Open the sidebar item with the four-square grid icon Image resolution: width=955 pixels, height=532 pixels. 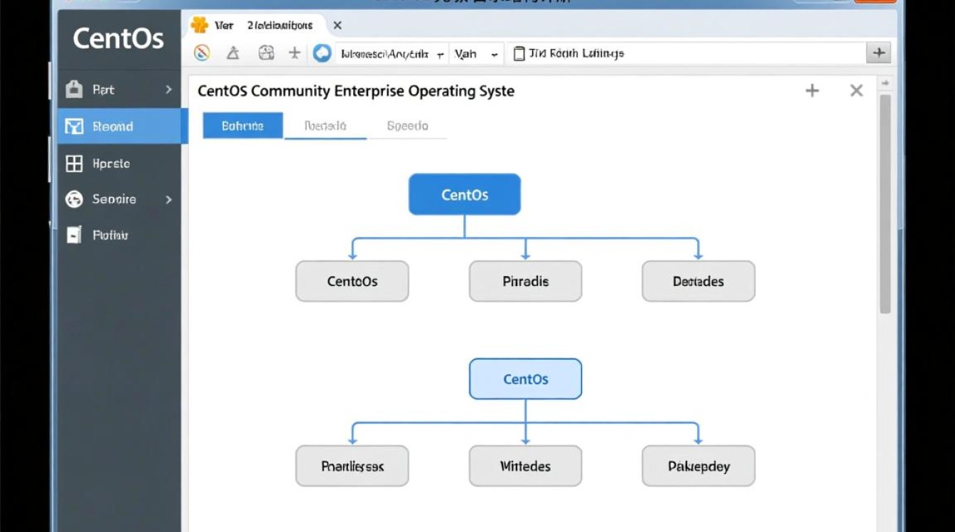pyautogui.click(x=119, y=164)
